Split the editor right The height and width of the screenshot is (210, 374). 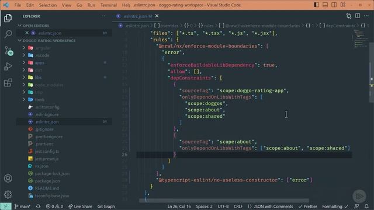(x=358, y=16)
